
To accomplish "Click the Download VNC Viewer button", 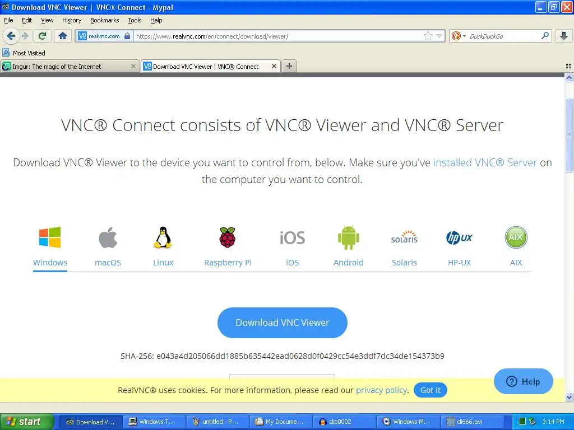I will coord(283,322).
